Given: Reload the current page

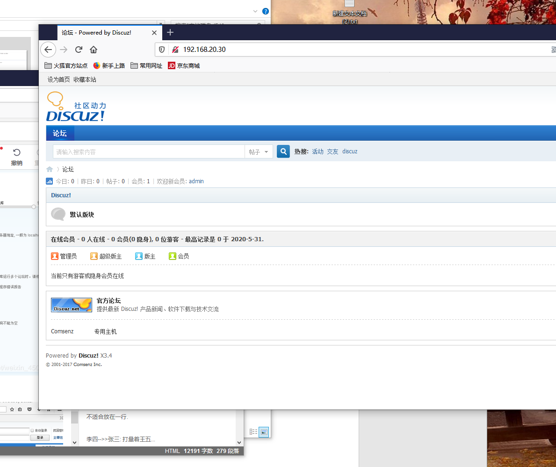Looking at the screenshot, I should [78, 50].
